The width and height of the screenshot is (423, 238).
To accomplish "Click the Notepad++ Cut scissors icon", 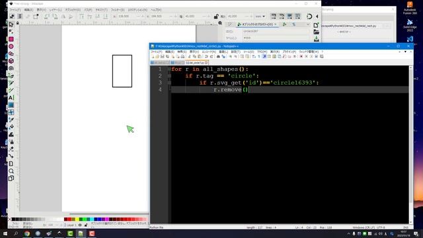I will coord(190,56).
